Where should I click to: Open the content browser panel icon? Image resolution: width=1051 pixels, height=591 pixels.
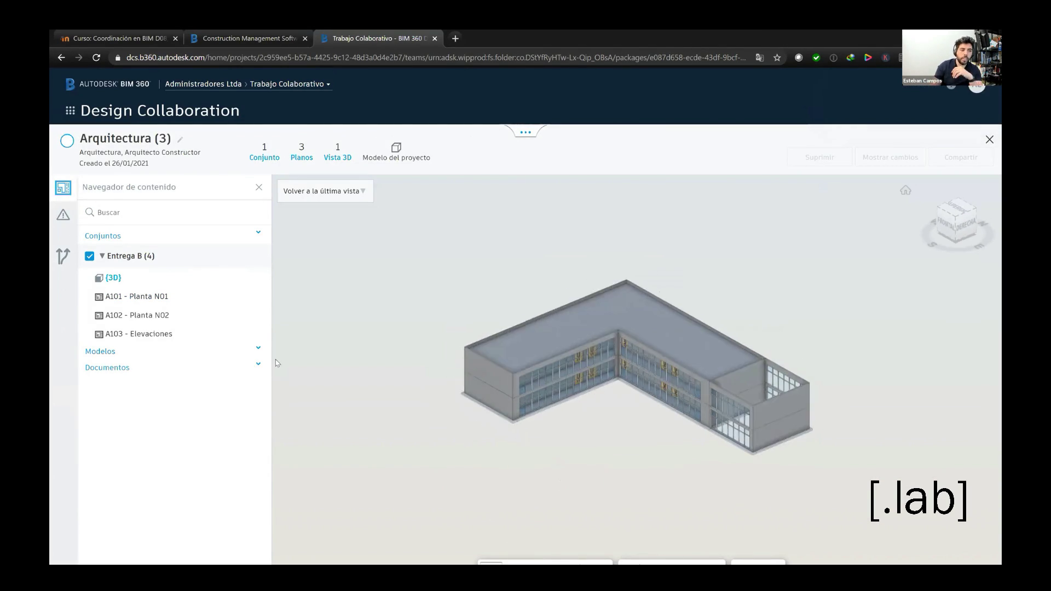63,188
